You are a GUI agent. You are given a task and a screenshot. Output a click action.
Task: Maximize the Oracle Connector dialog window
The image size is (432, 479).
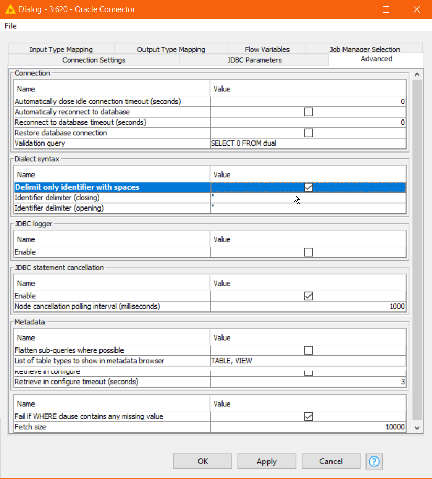(386, 9)
